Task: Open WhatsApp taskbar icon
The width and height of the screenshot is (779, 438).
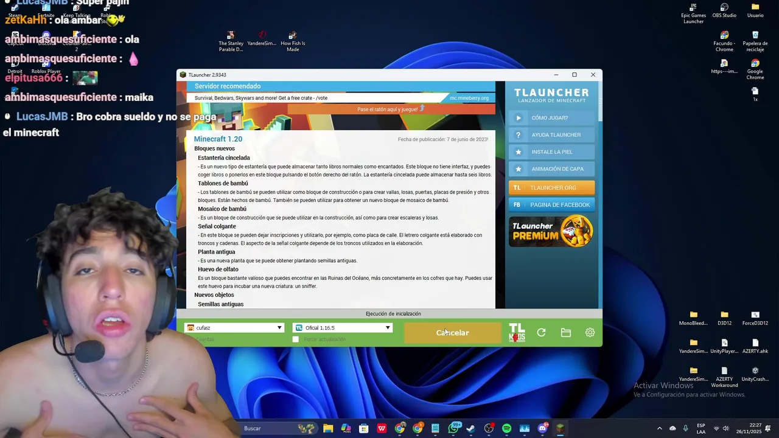Action: coord(453,428)
